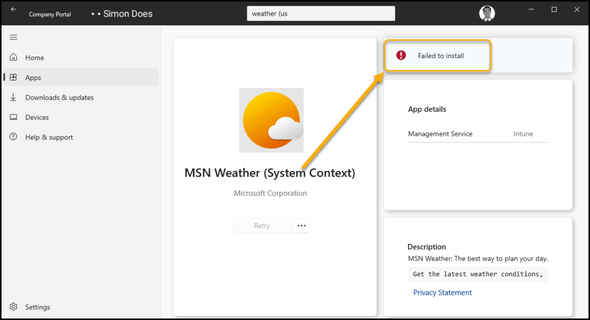Open the Devices section
This screenshot has height=320, width=590.
pyautogui.click(x=37, y=117)
